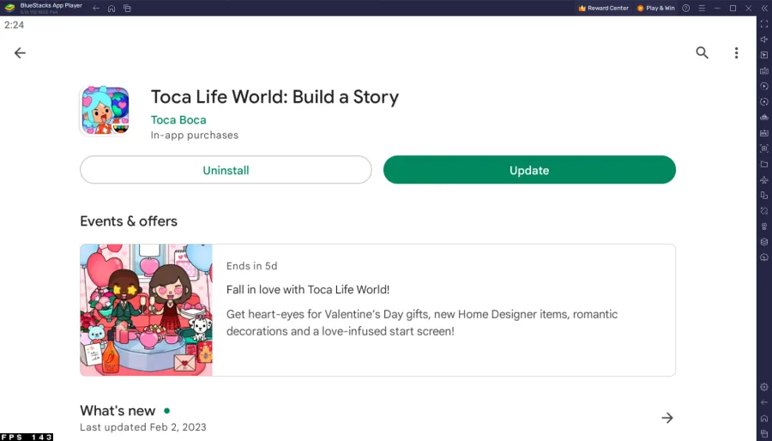
Task: Collapse the sidebar with double chevron
Action: [764, 9]
